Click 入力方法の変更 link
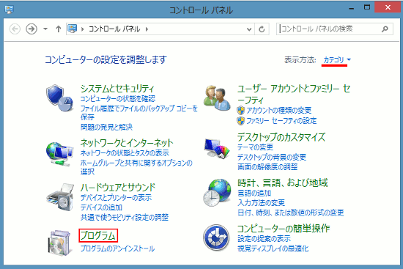The image size is (403, 269). coord(261,202)
